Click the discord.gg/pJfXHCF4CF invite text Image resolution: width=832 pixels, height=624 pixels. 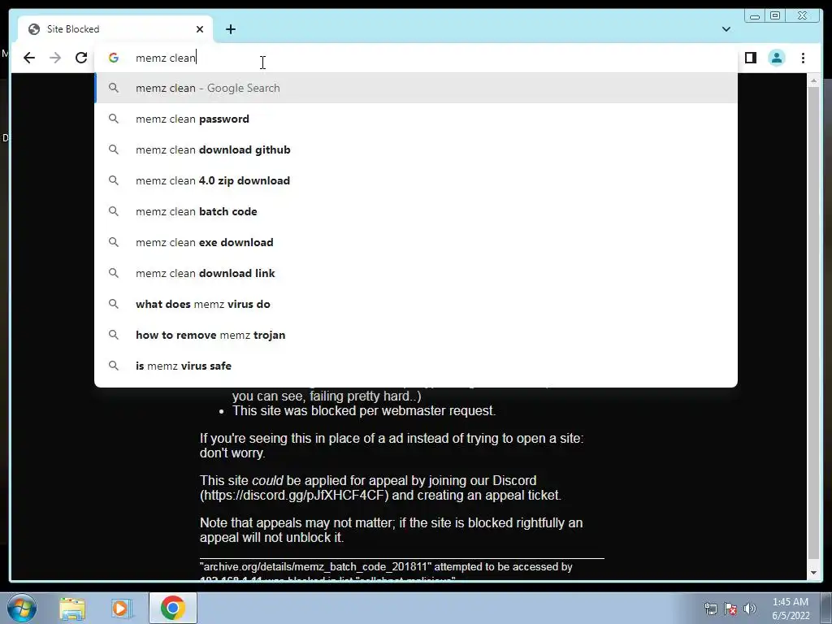(294, 495)
